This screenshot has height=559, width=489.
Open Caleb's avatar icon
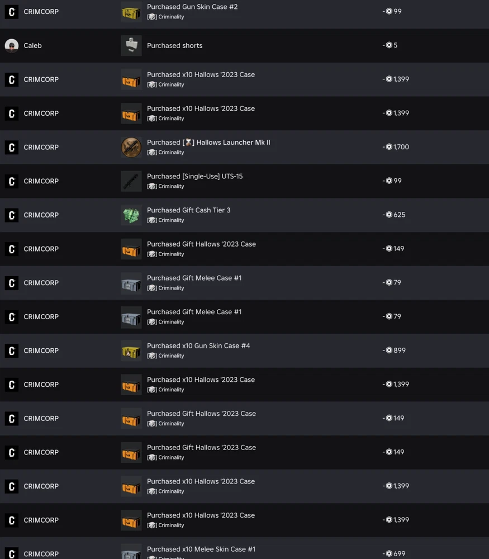12,46
